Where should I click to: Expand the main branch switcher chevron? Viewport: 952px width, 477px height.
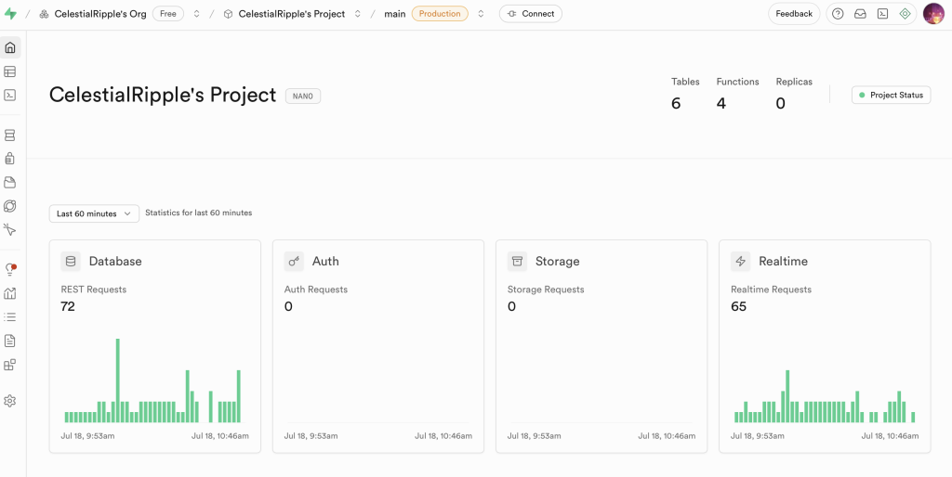(x=481, y=14)
